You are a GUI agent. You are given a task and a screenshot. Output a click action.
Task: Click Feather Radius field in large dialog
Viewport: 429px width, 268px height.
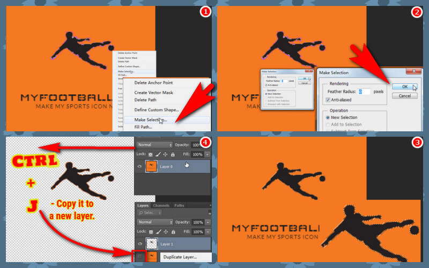(x=365, y=92)
